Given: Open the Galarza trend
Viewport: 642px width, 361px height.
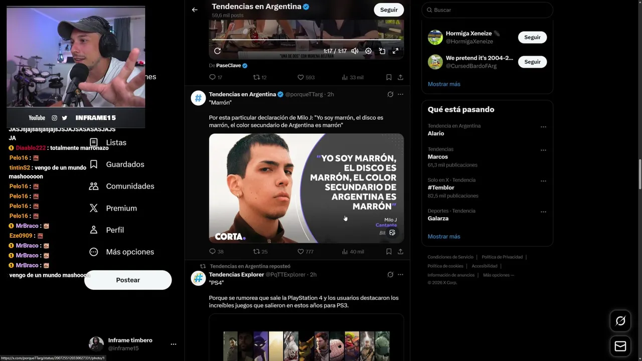Looking at the screenshot, I should [x=487, y=215].
